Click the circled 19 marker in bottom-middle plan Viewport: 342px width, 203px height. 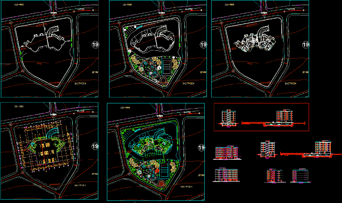201,148
